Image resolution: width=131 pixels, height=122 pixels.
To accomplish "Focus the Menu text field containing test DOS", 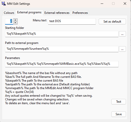I will pos(72,21).
